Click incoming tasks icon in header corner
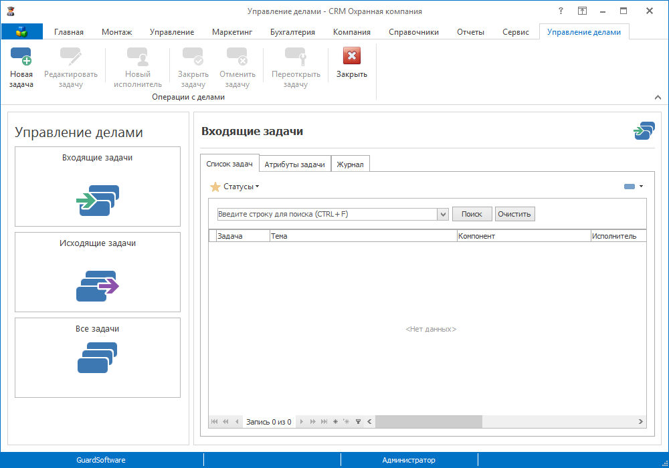This screenshot has width=669, height=468. [x=644, y=131]
